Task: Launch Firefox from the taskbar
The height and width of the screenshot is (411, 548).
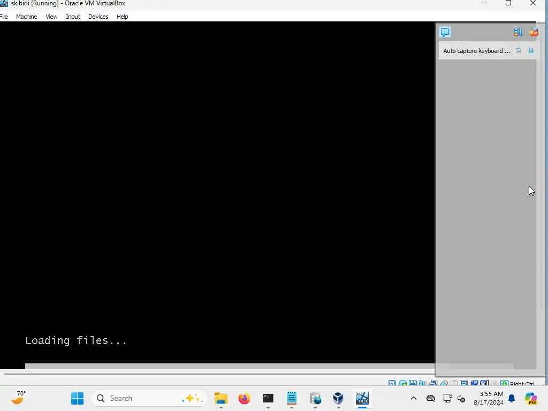Action: pos(244,398)
